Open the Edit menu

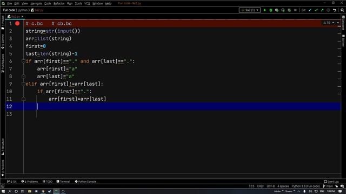(17, 4)
